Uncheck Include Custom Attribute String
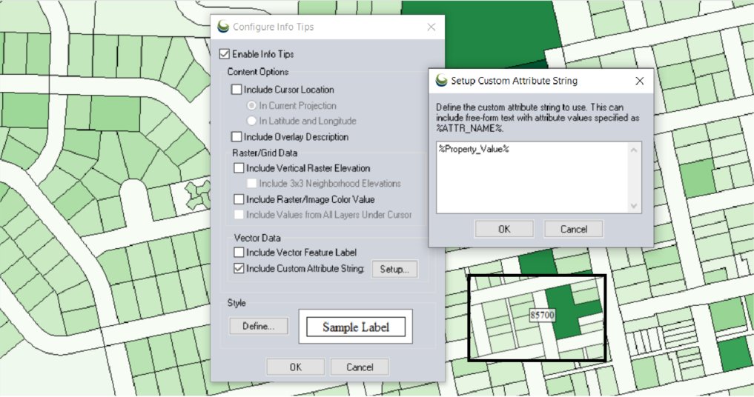754x397 pixels. coord(239,268)
